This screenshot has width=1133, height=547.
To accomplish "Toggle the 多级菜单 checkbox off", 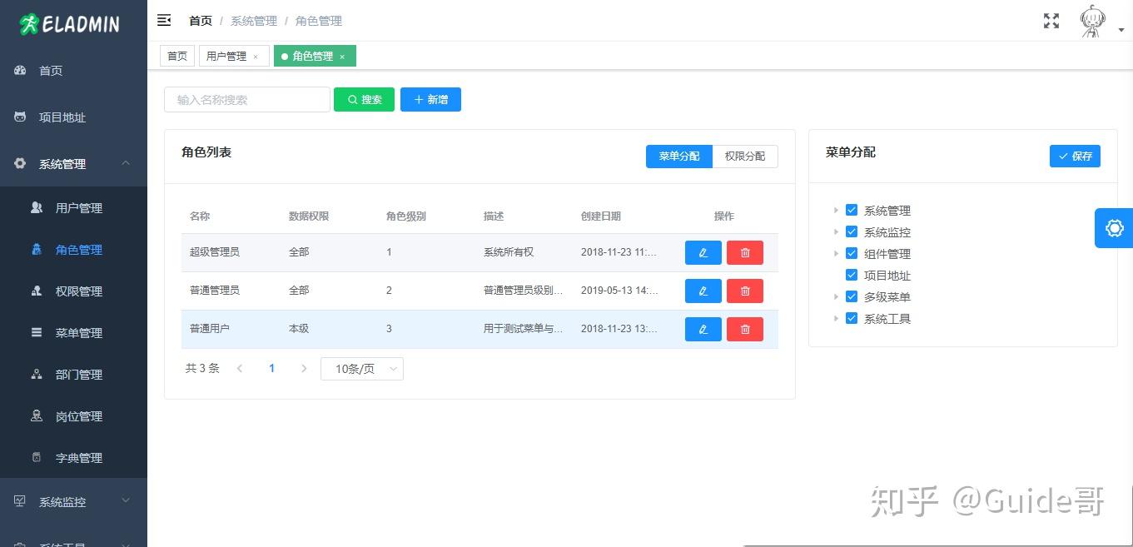I will click(x=852, y=296).
